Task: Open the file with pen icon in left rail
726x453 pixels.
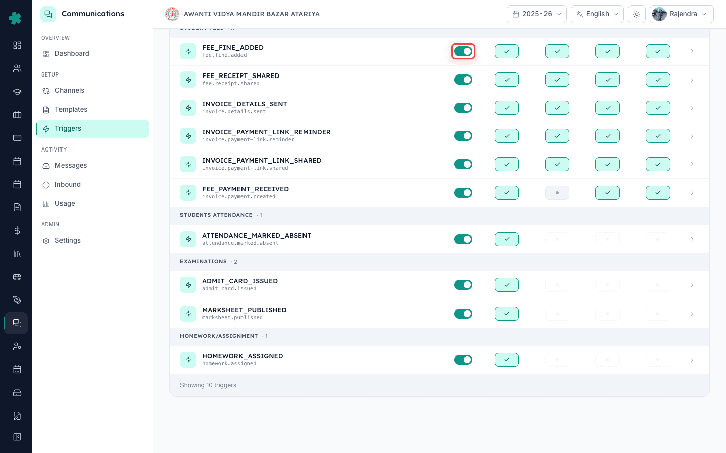Action: pyautogui.click(x=17, y=416)
